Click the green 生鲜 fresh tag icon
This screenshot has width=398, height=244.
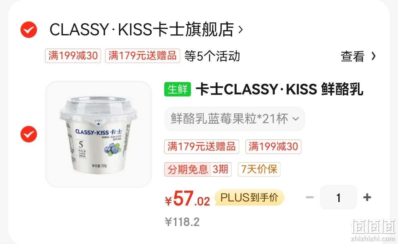(x=178, y=90)
